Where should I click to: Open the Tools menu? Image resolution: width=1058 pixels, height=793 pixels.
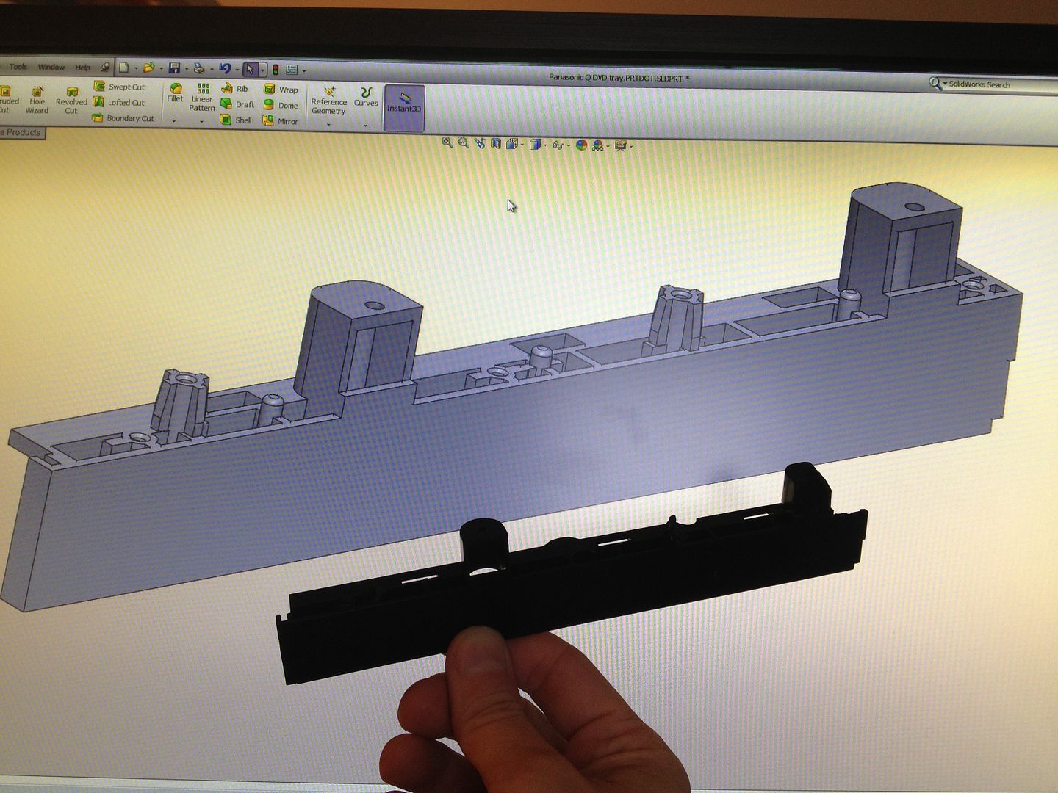click(x=18, y=67)
